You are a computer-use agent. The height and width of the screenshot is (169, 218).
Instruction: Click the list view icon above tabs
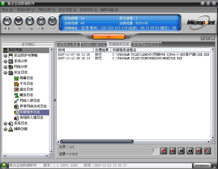[x=203, y=38]
